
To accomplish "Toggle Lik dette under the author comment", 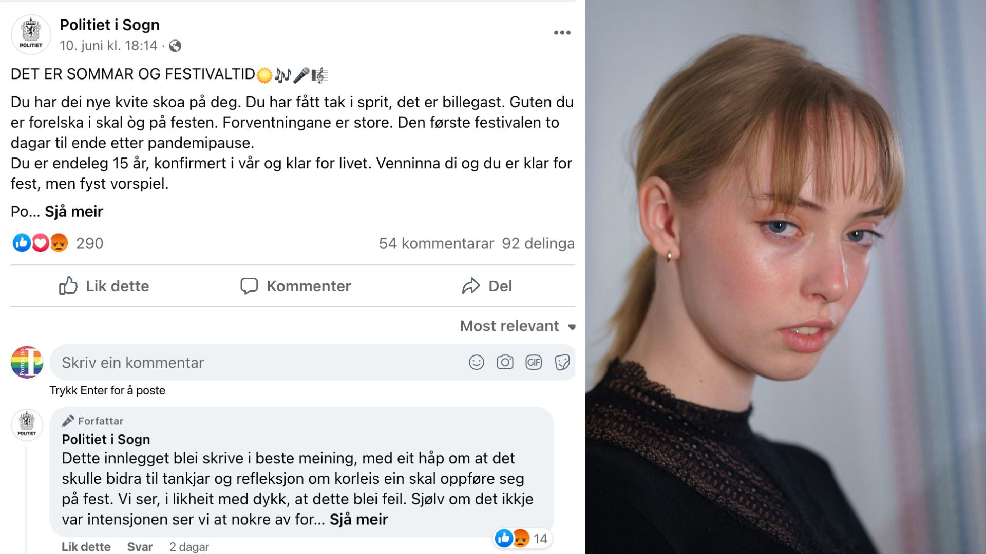I will (x=86, y=547).
